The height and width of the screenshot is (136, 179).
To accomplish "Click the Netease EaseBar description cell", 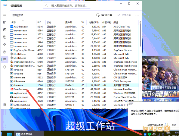I will click(x=123, y=89).
